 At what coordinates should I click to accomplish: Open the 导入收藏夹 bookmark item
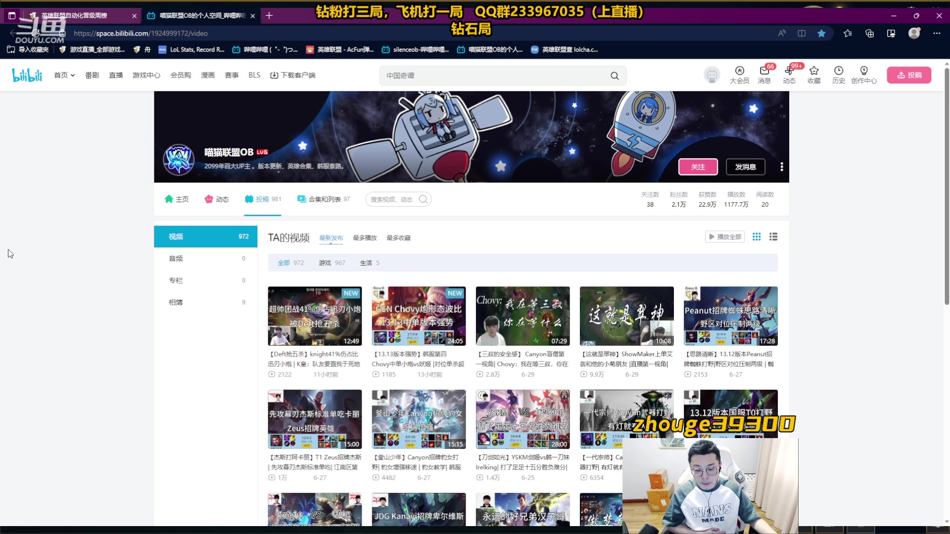[x=28, y=49]
